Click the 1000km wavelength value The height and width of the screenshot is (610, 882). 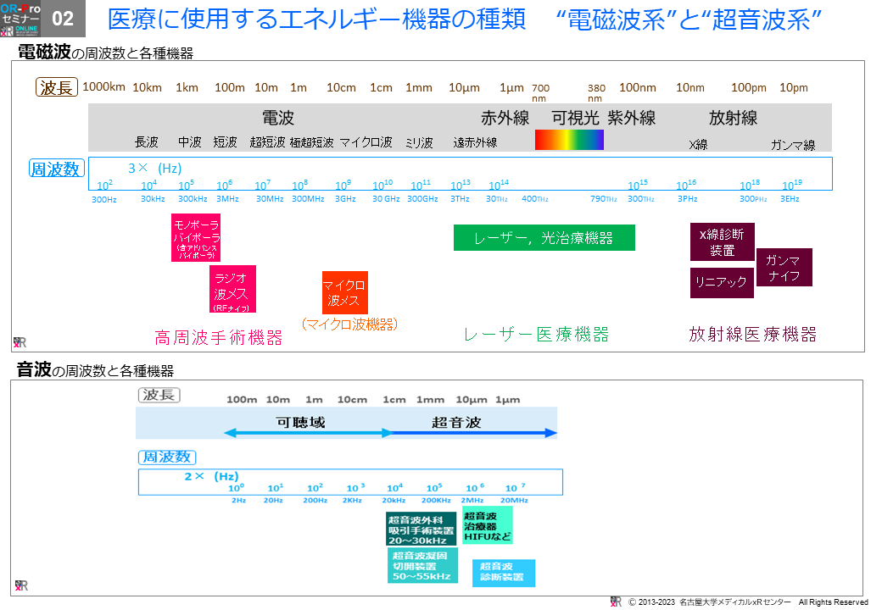click(103, 86)
